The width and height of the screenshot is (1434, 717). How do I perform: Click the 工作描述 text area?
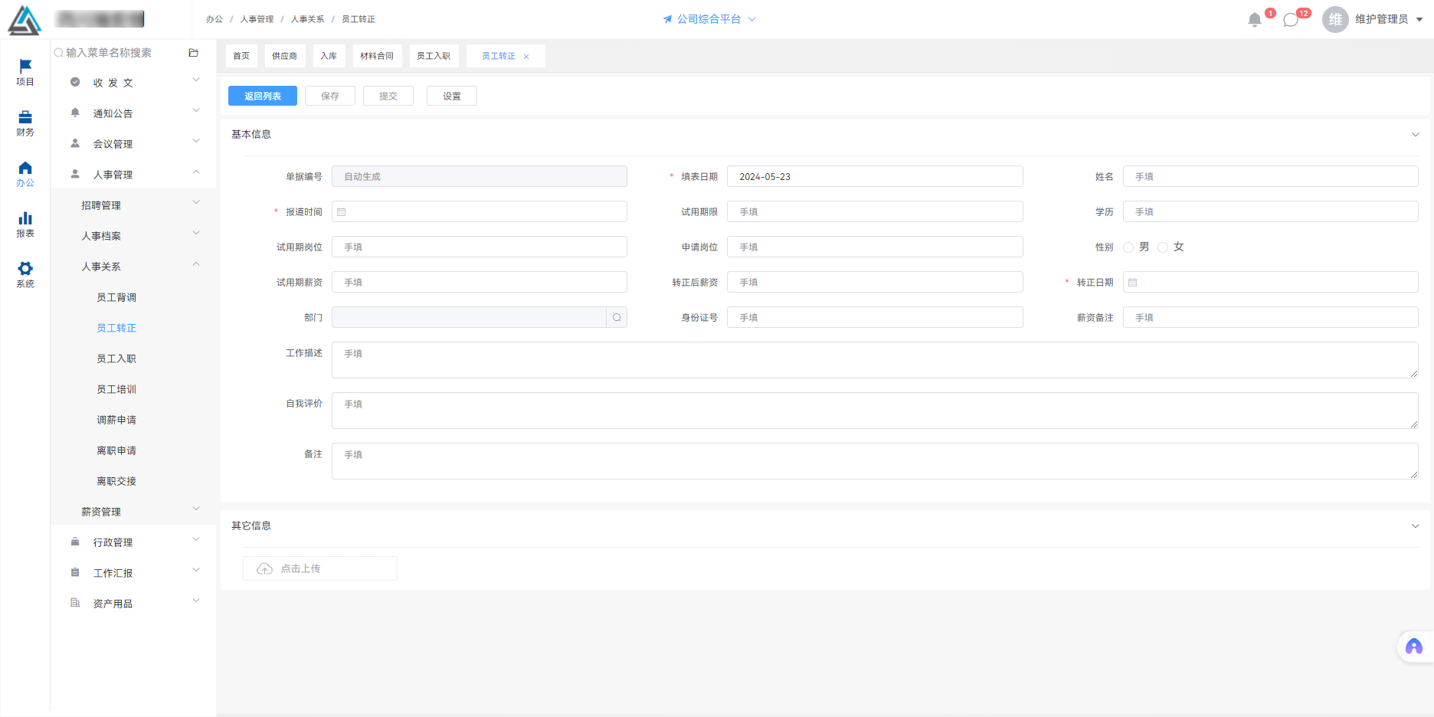coord(875,360)
